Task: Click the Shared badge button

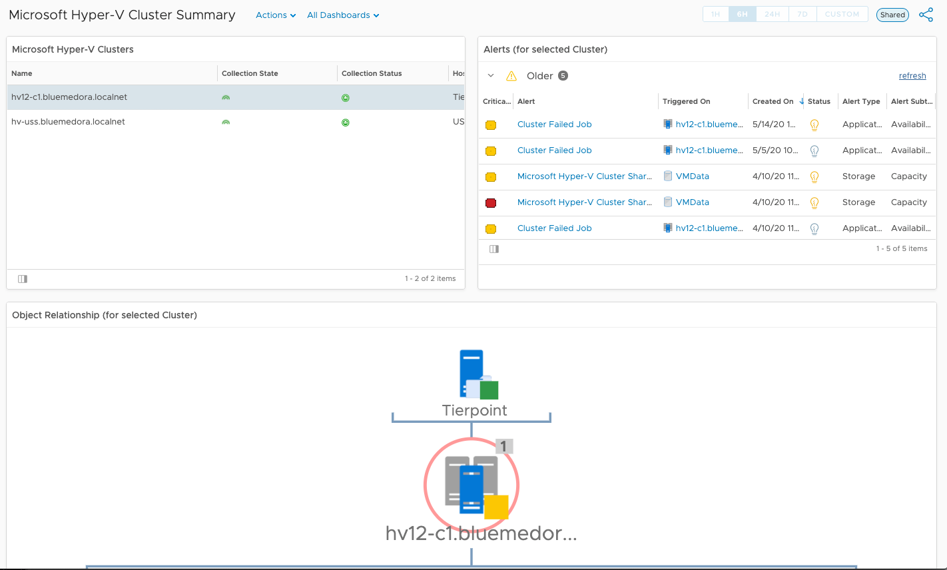Action: (892, 15)
